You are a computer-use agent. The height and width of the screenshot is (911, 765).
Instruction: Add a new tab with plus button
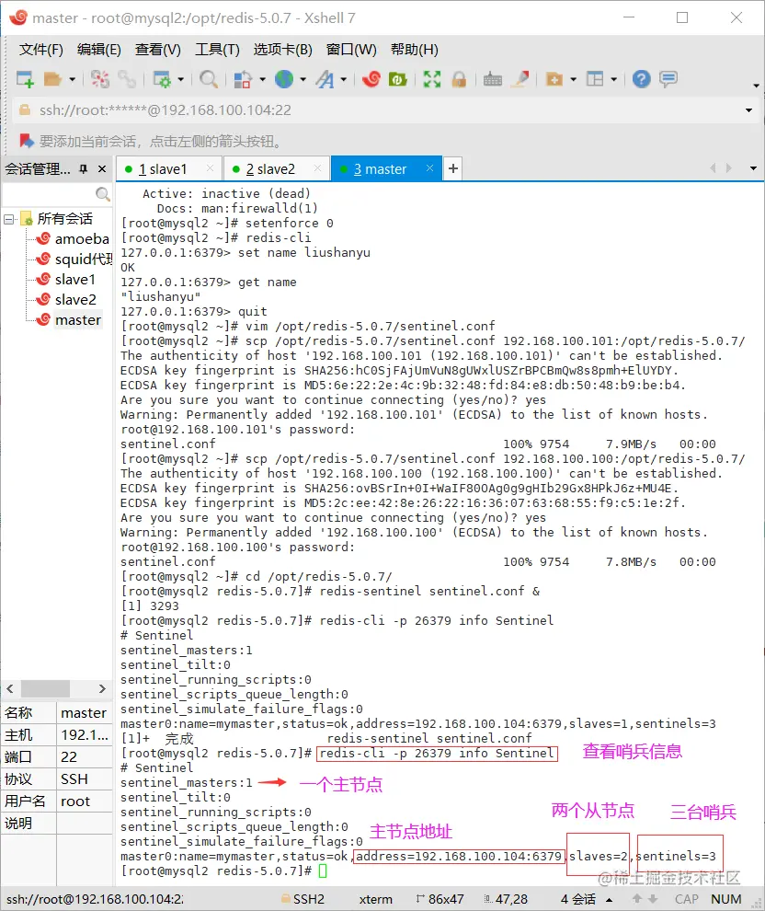click(x=453, y=168)
